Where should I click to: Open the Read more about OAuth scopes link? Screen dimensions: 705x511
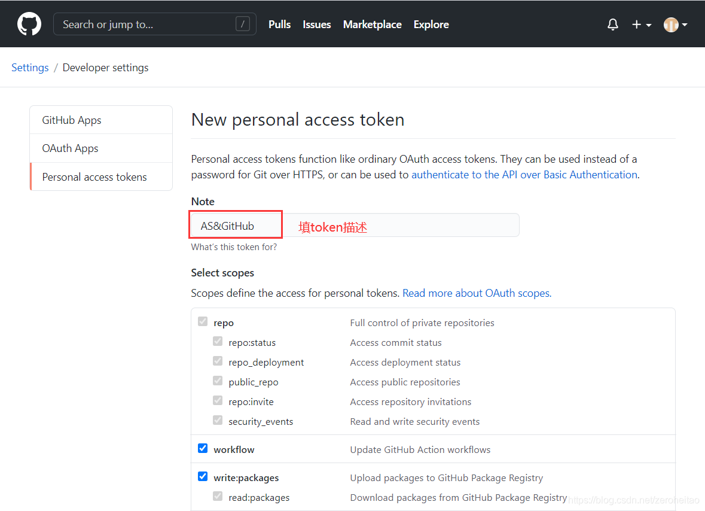(x=476, y=293)
